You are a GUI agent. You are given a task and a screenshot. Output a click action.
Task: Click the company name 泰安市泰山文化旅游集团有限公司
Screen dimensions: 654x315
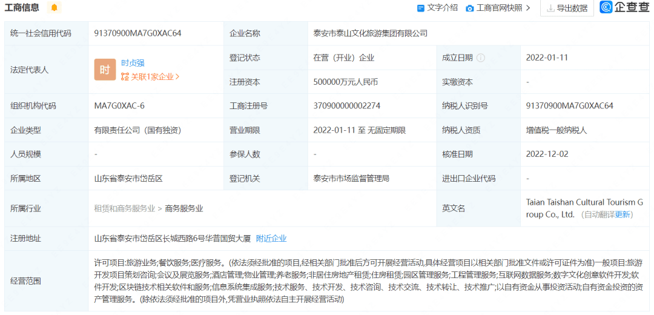(370, 33)
